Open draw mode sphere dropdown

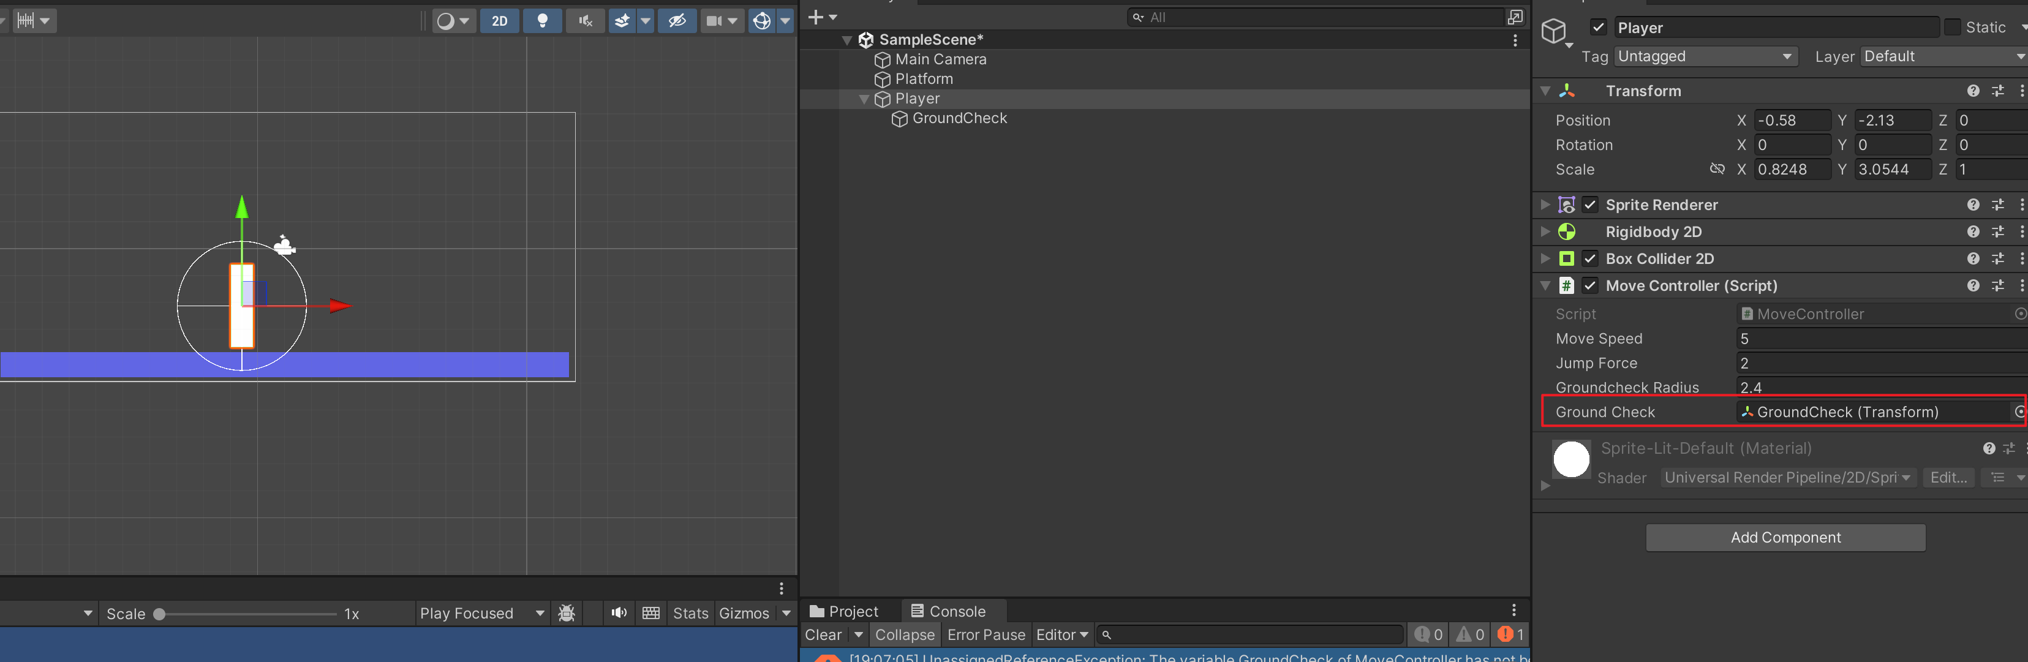453,20
